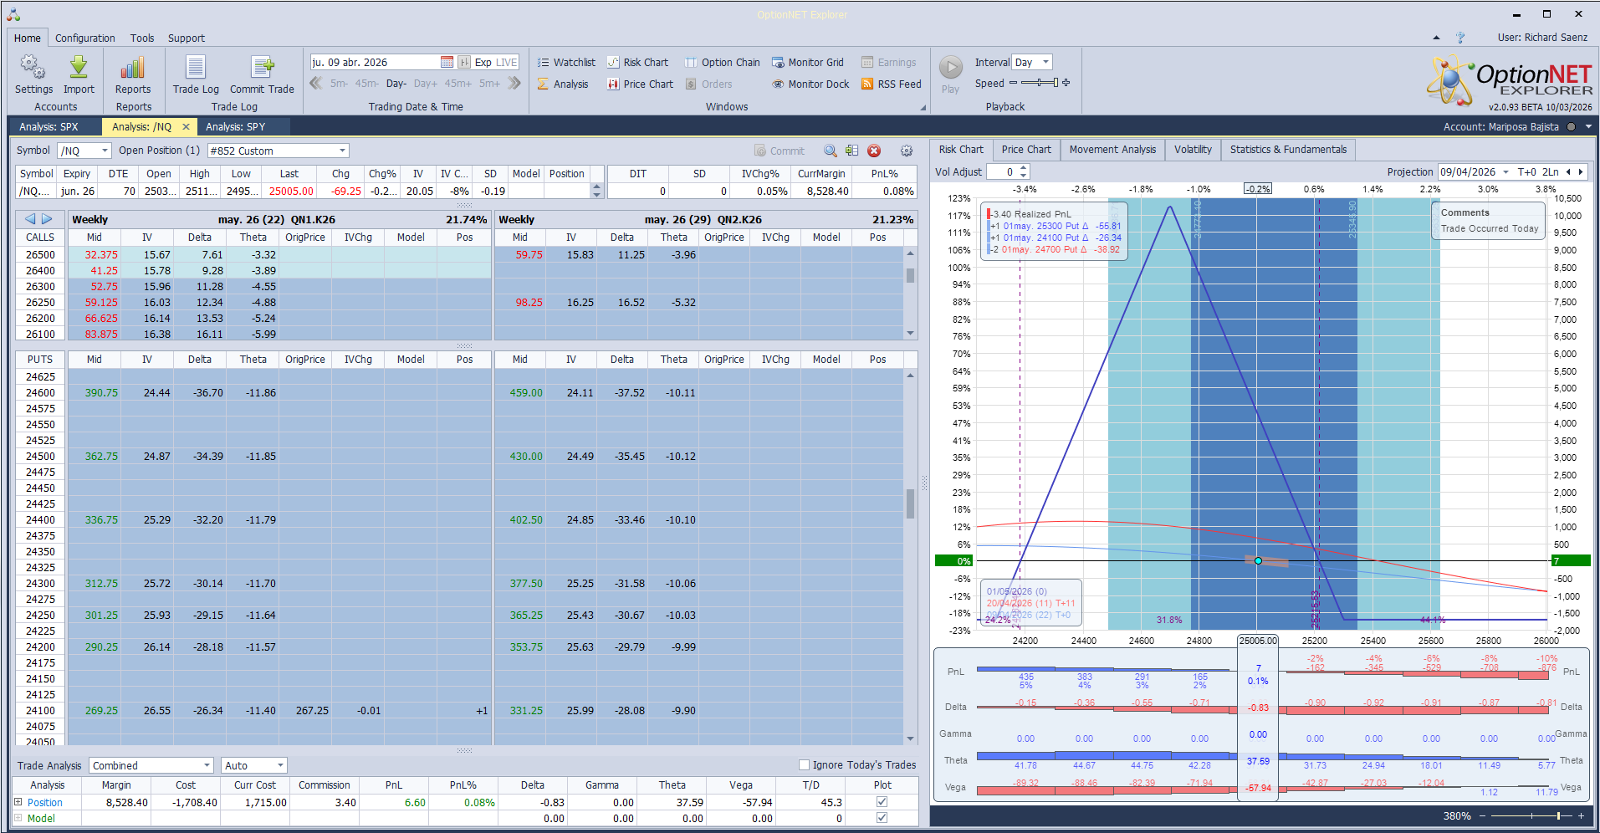Toggle the Exp expiration mode button
Image resolution: width=1600 pixels, height=833 pixels.
pos(483,62)
